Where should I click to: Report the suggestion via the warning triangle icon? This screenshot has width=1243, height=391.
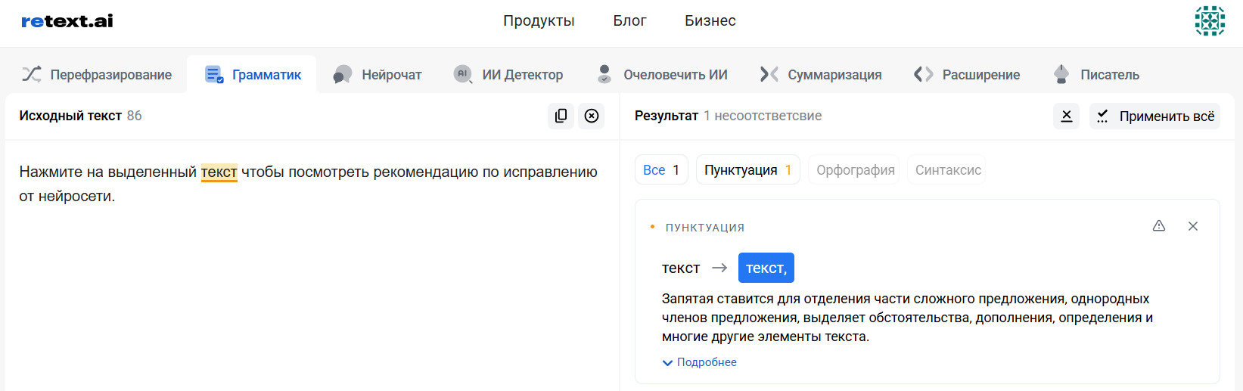[1159, 226]
